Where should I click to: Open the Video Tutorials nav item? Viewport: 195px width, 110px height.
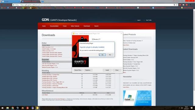tap(75, 26)
